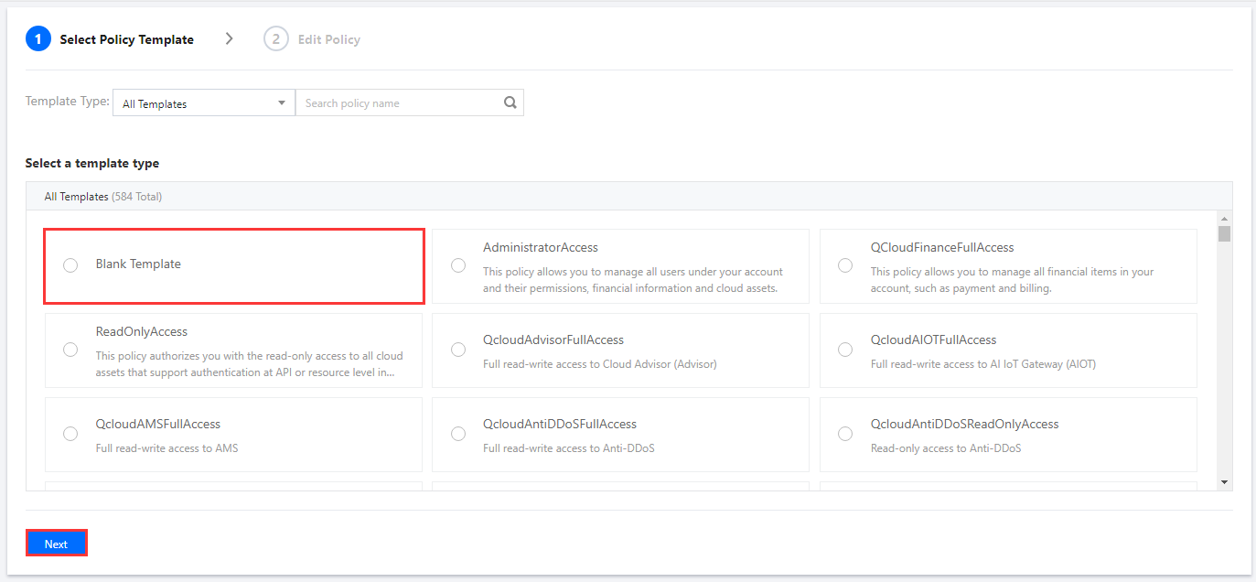Go to Edit Policy step
This screenshot has width=1256, height=582.
tap(328, 39)
